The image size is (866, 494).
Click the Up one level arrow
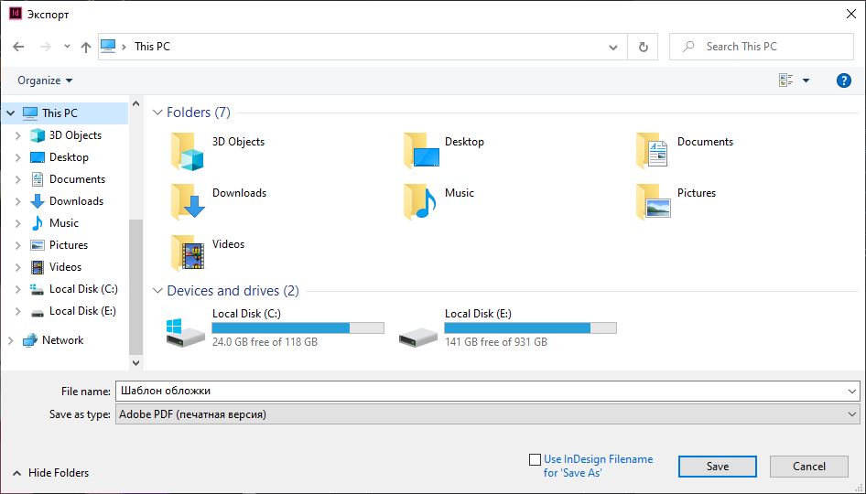tap(86, 47)
